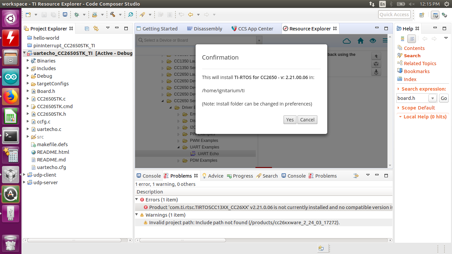
Task: Open Related Topics in the Help view
Action: pos(420,63)
